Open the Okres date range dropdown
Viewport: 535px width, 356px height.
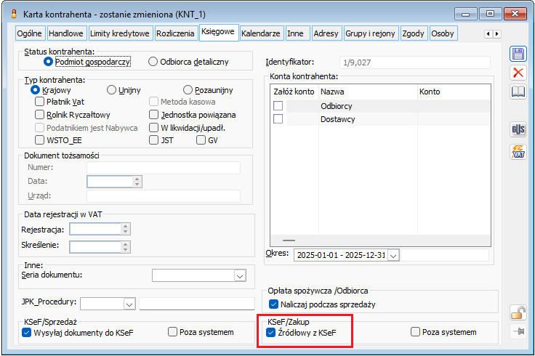[393, 255]
